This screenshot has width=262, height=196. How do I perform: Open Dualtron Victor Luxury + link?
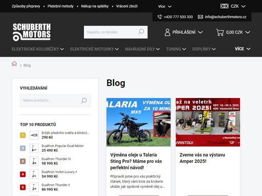pos(59,172)
